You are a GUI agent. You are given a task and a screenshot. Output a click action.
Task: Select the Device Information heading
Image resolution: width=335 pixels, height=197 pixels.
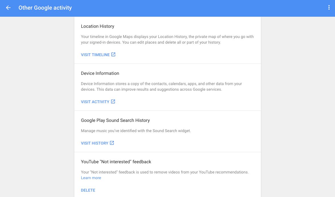100,73
